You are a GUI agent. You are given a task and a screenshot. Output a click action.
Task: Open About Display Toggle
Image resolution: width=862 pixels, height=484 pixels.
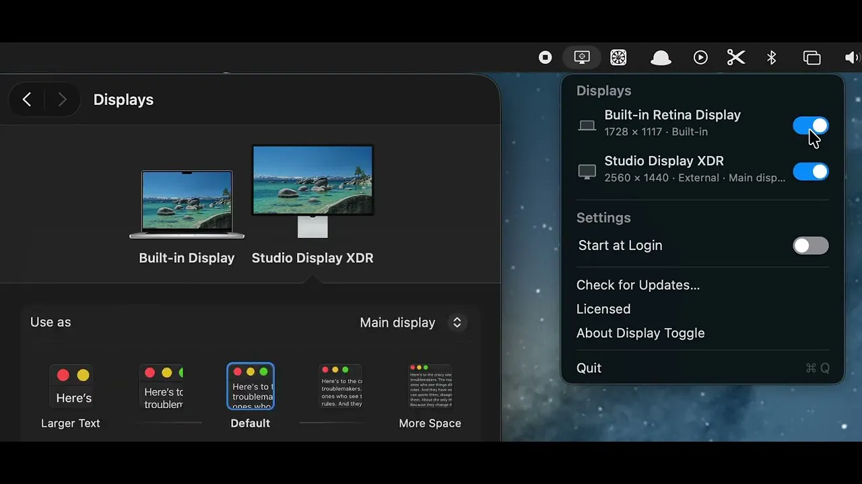(x=640, y=333)
